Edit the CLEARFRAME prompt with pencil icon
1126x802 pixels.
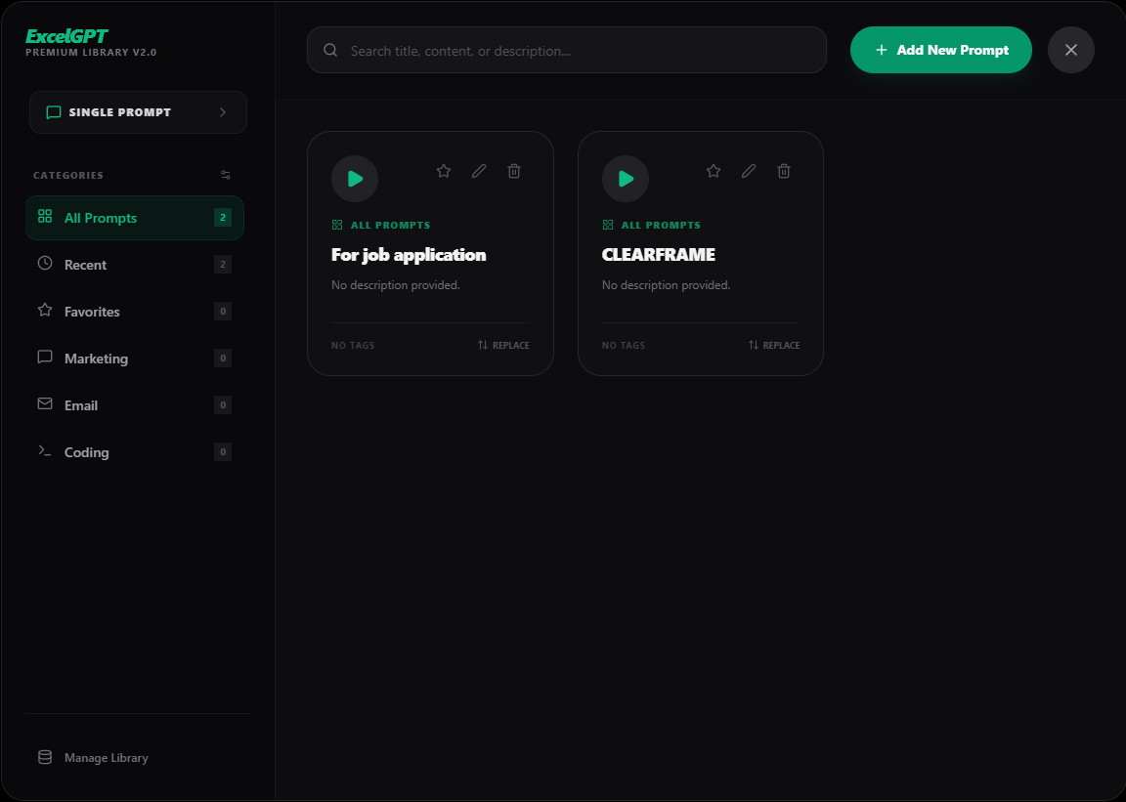pyautogui.click(x=749, y=171)
